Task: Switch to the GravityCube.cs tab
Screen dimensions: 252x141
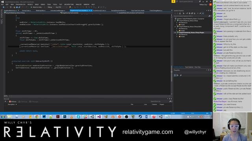Action: pyautogui.click(x=26, y=11)
